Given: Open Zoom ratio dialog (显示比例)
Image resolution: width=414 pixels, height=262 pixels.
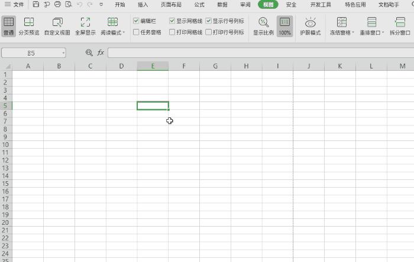Looking at the screenshot, I should [263, 26].
